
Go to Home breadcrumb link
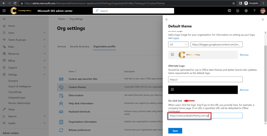tap(62, 19)
